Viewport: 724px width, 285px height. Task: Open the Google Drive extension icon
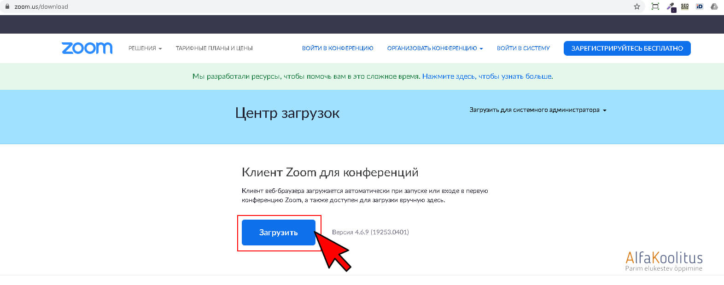click(714, 6)
